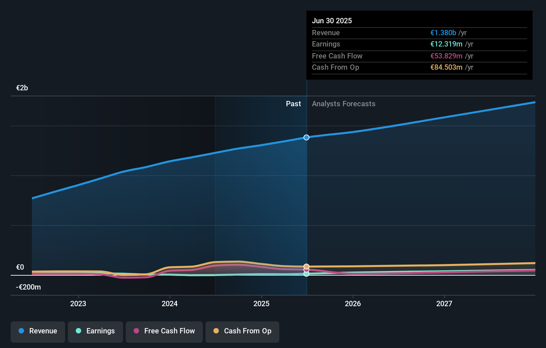Switch to the Past section of the chart
The image size is (546, 348).
[293, 104]
